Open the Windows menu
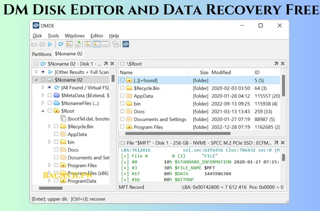The image size is (320, 211). tap(75, 36)
